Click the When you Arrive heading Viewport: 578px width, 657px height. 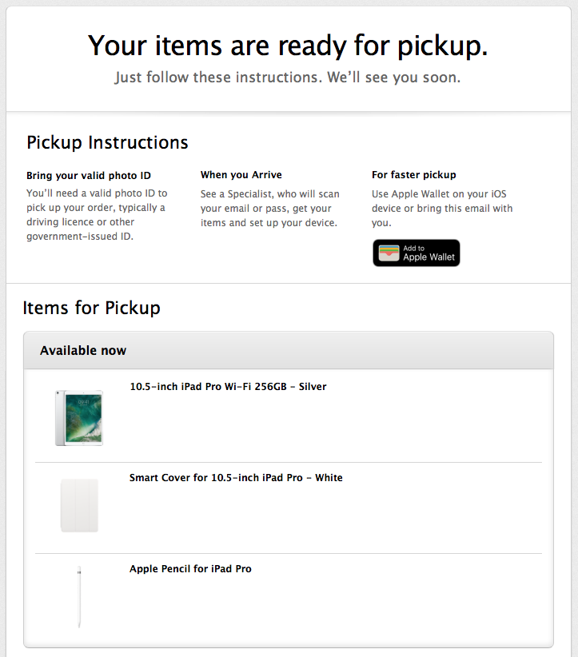tap(241, 175)
